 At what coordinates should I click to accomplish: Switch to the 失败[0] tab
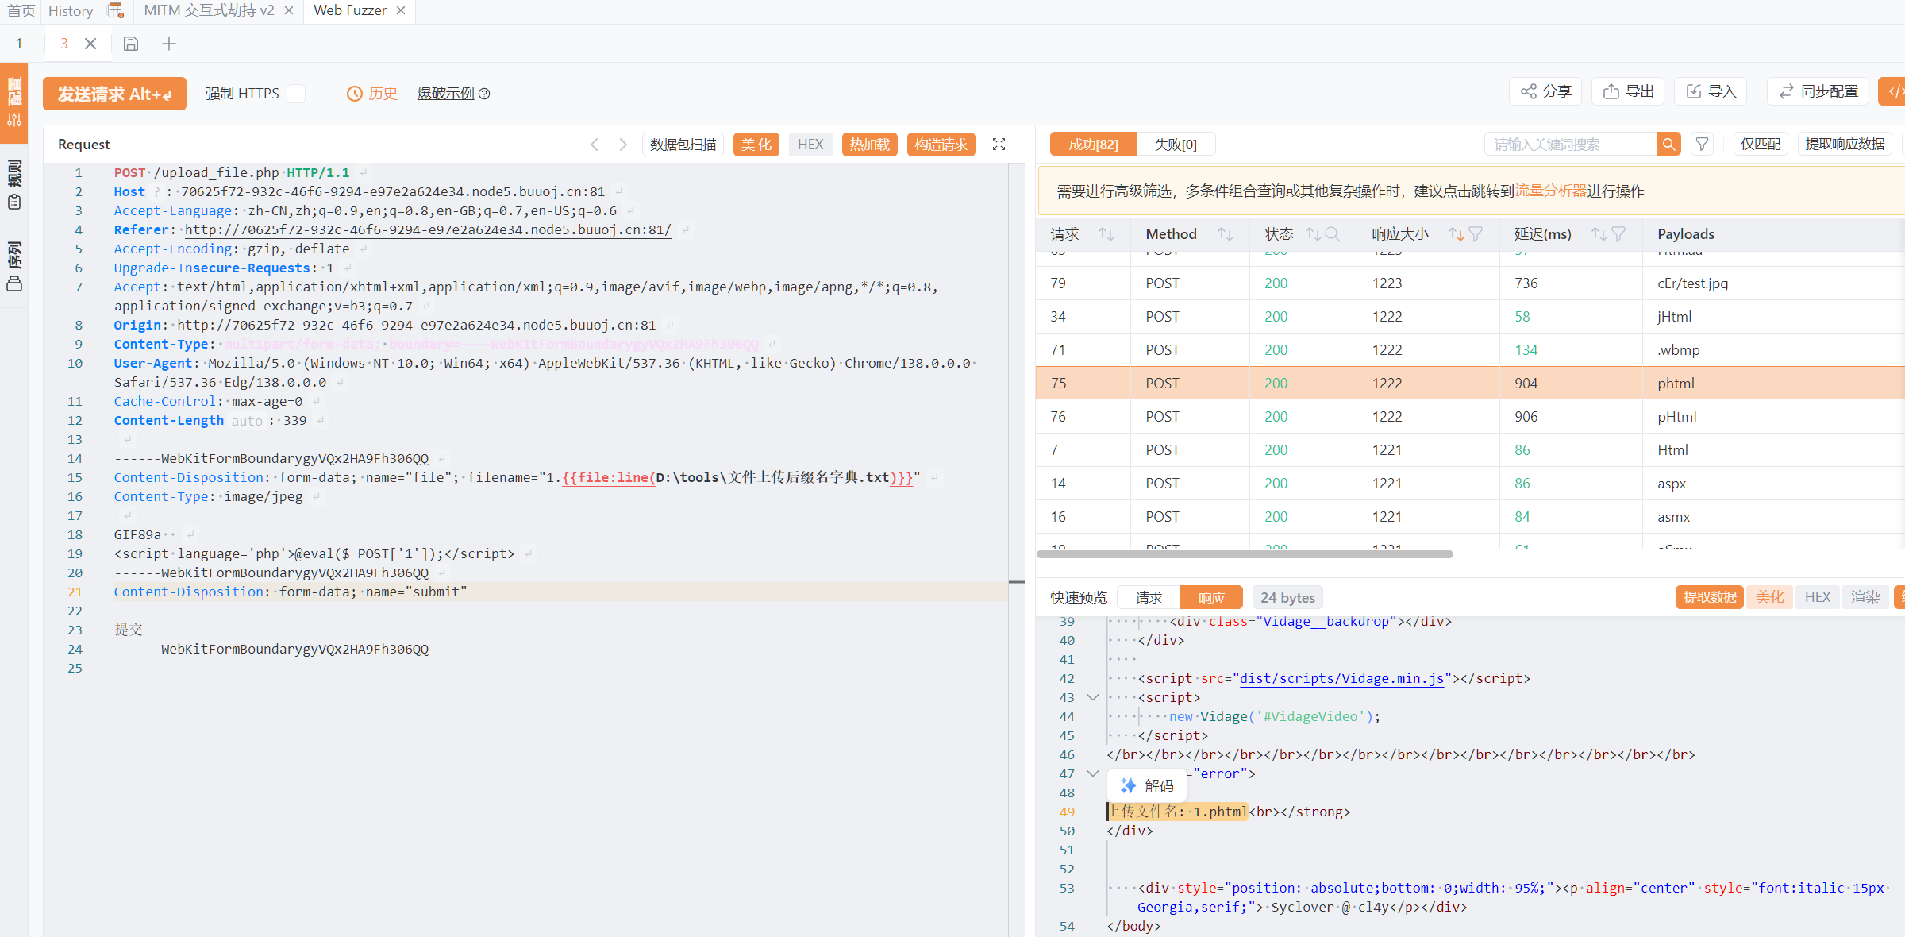1176,145
